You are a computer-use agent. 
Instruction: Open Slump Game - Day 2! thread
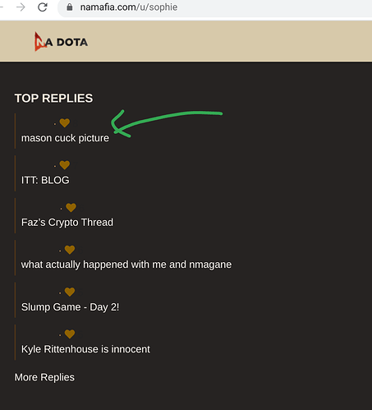tap(71, 307)
